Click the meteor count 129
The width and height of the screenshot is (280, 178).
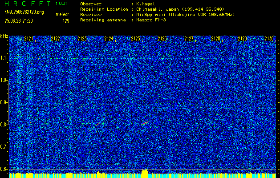[66, 21]
